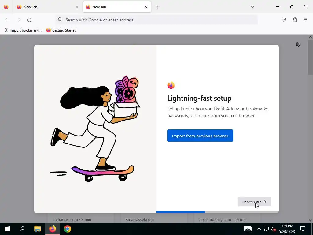Open texasmonthly.com story card
Viewport: 313px width, 235px height.
pyautogui.click(x=227, y=218)
